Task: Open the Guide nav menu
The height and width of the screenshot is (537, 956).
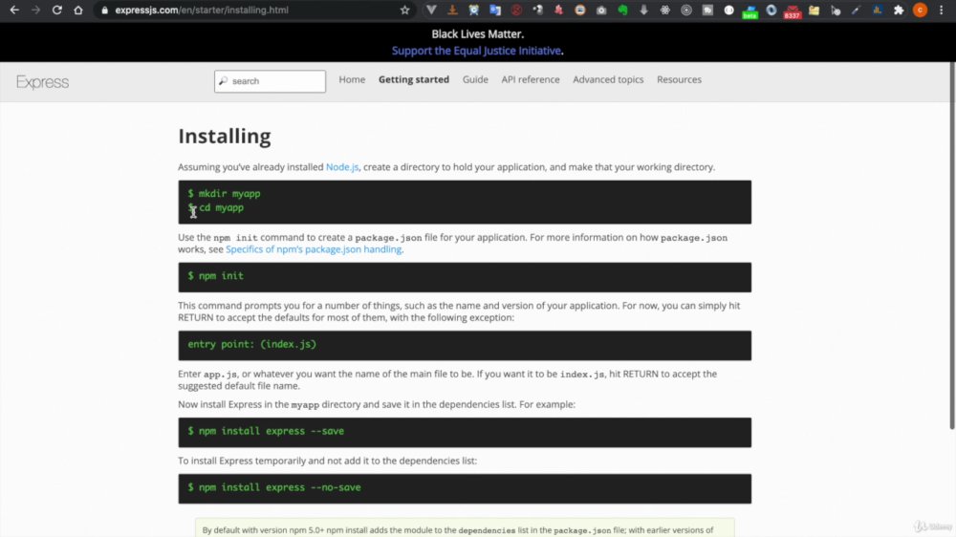Action: [x=475, y=79]
